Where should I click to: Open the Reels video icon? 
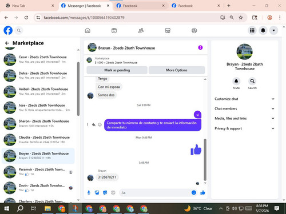[x=114, y=30]
